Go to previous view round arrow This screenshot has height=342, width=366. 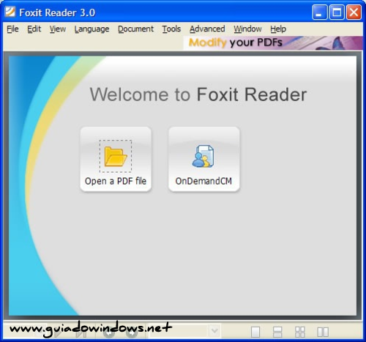[109, 332]
